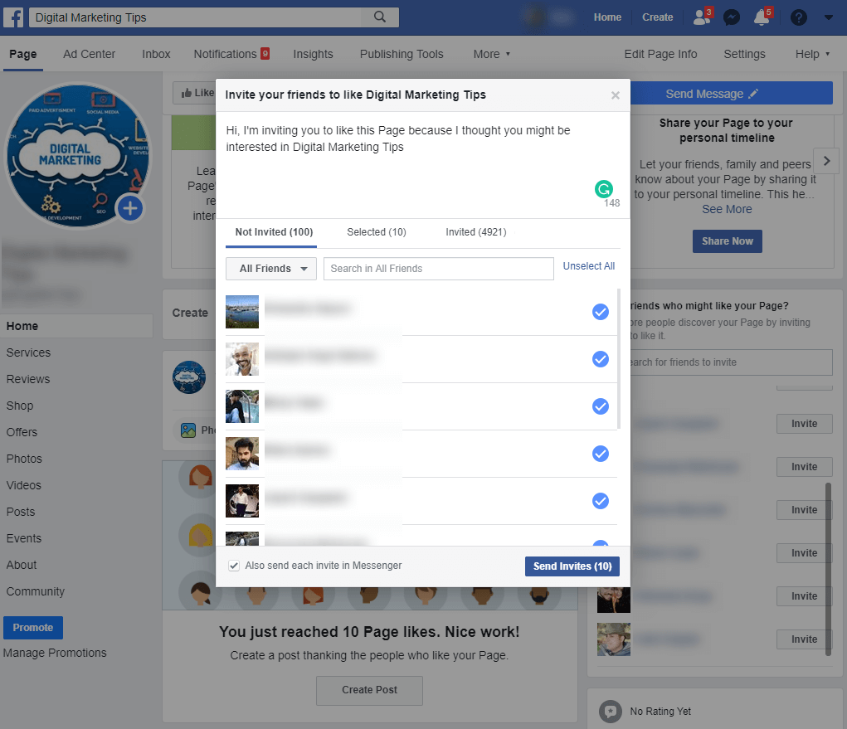Open Messenger from the chat bubble icon
Screen dimensions: 847x729
[x=731, y=17]
